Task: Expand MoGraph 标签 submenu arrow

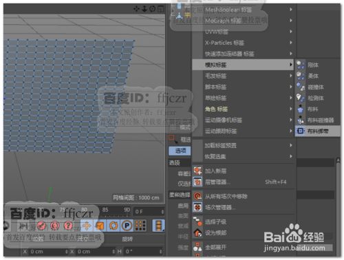Action: tap(291, 21)
